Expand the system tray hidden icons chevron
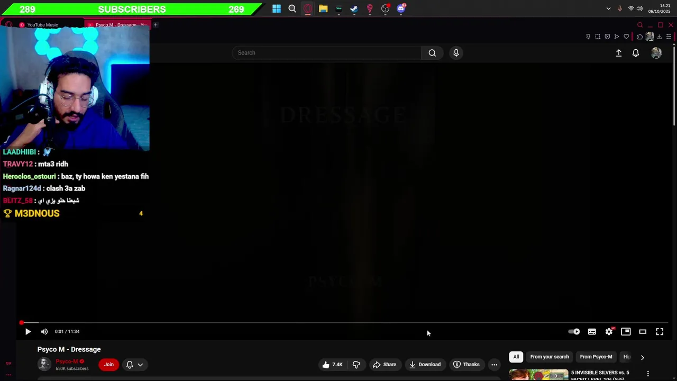677x381 pixels. pos(608,8)
